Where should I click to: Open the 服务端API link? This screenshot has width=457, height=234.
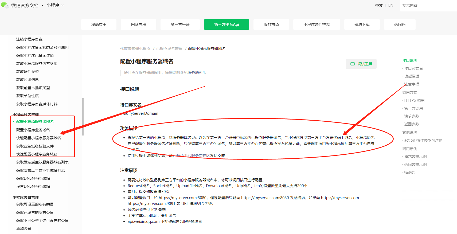[196, 73]
